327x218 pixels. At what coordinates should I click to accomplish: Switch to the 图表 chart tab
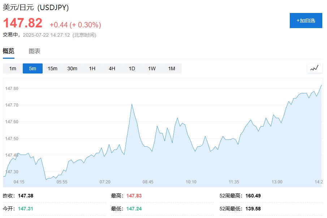34,51
